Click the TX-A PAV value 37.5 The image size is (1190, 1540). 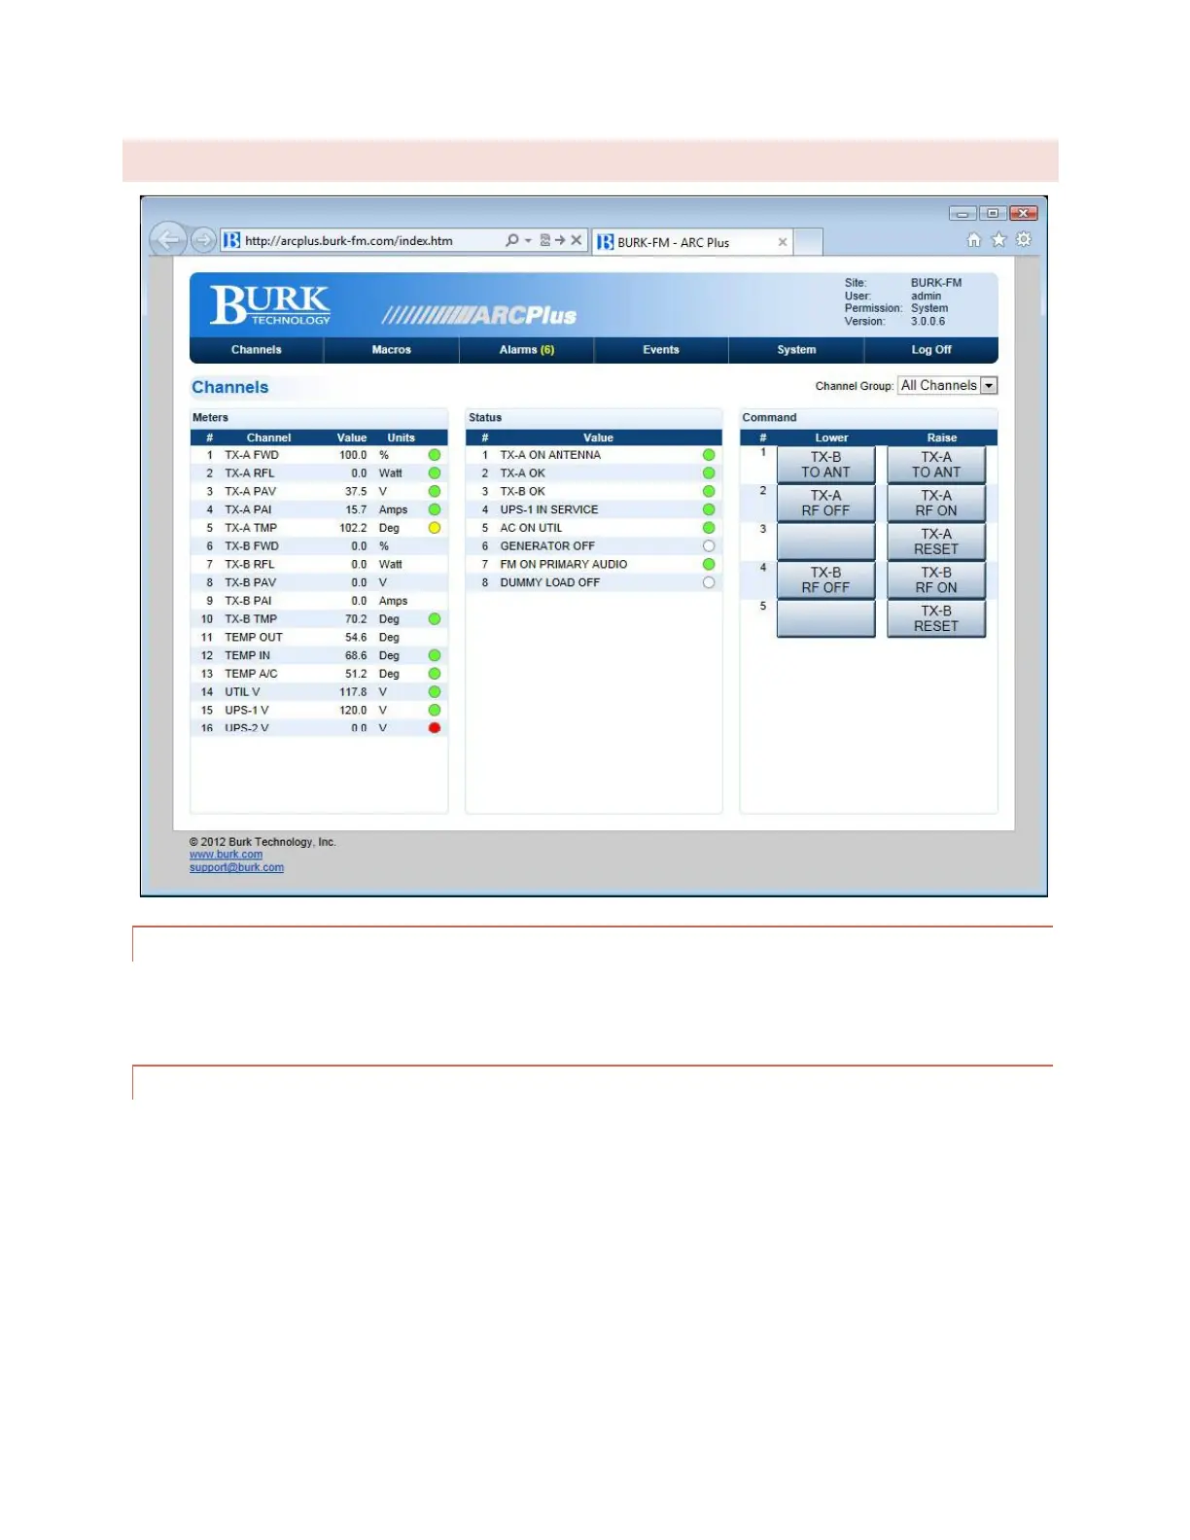click(356, 492)
